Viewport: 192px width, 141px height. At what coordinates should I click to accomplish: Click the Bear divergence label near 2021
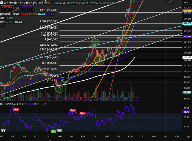click(16, 109)
